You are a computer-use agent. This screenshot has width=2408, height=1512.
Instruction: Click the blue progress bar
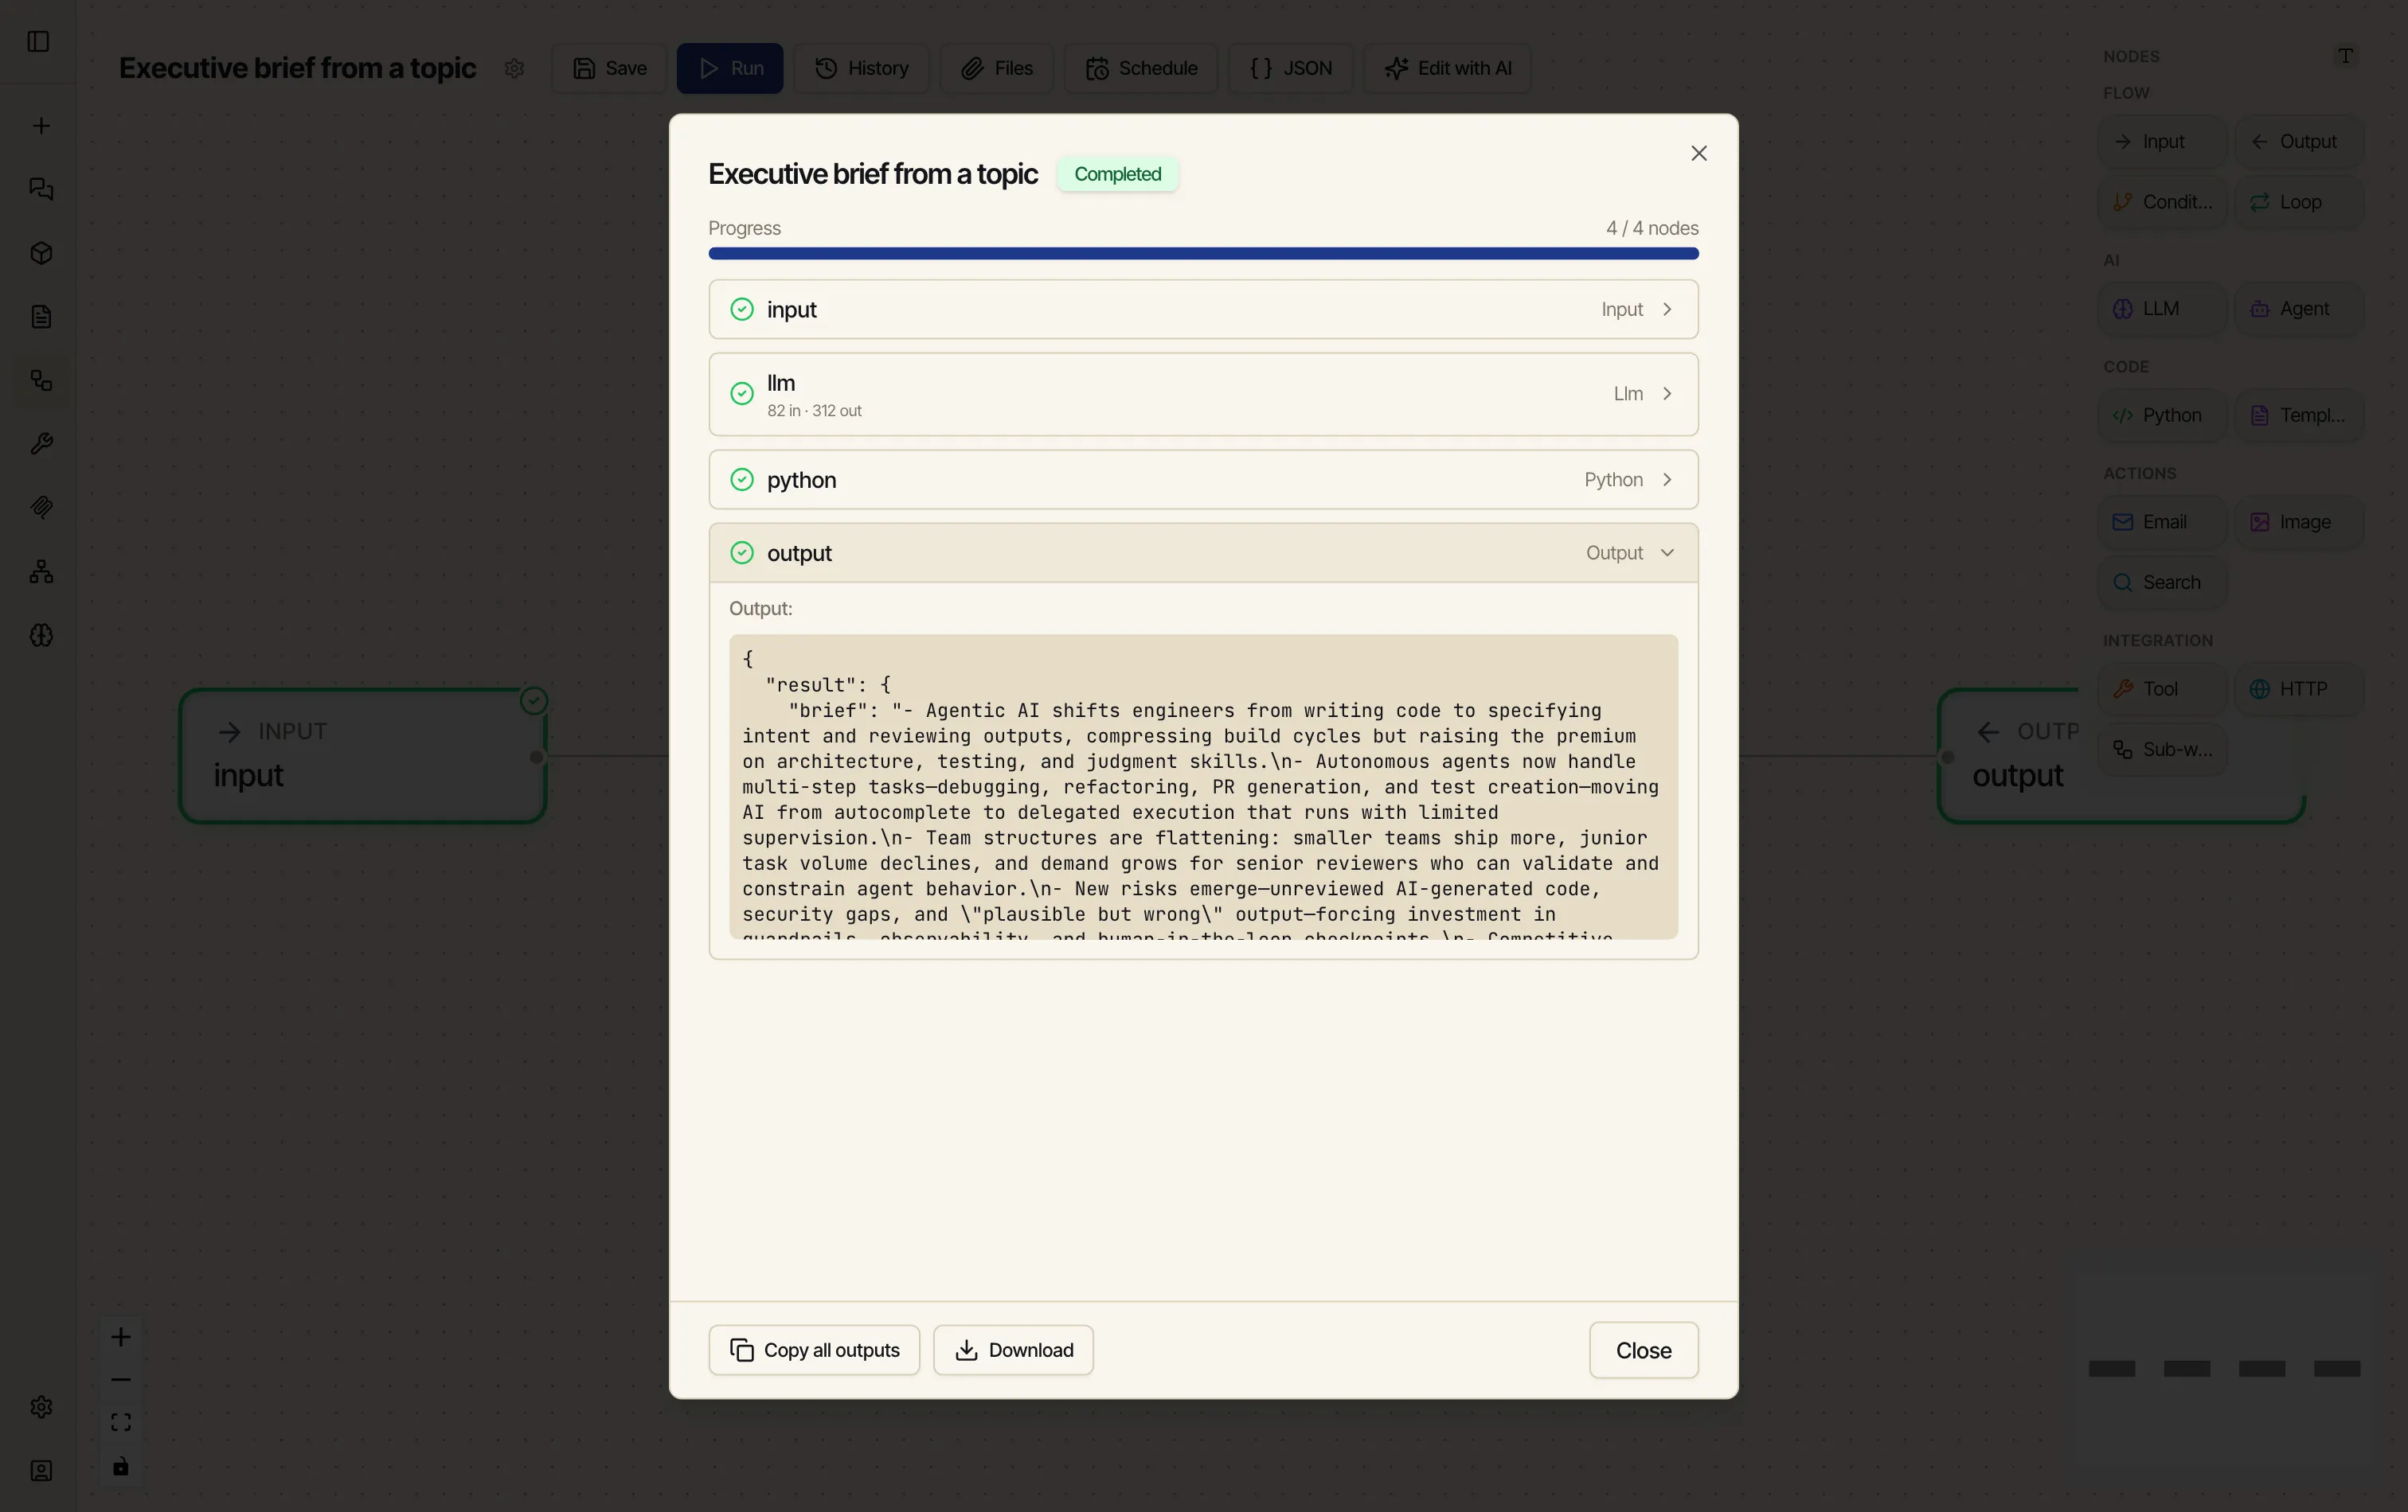click(1203, 254)
